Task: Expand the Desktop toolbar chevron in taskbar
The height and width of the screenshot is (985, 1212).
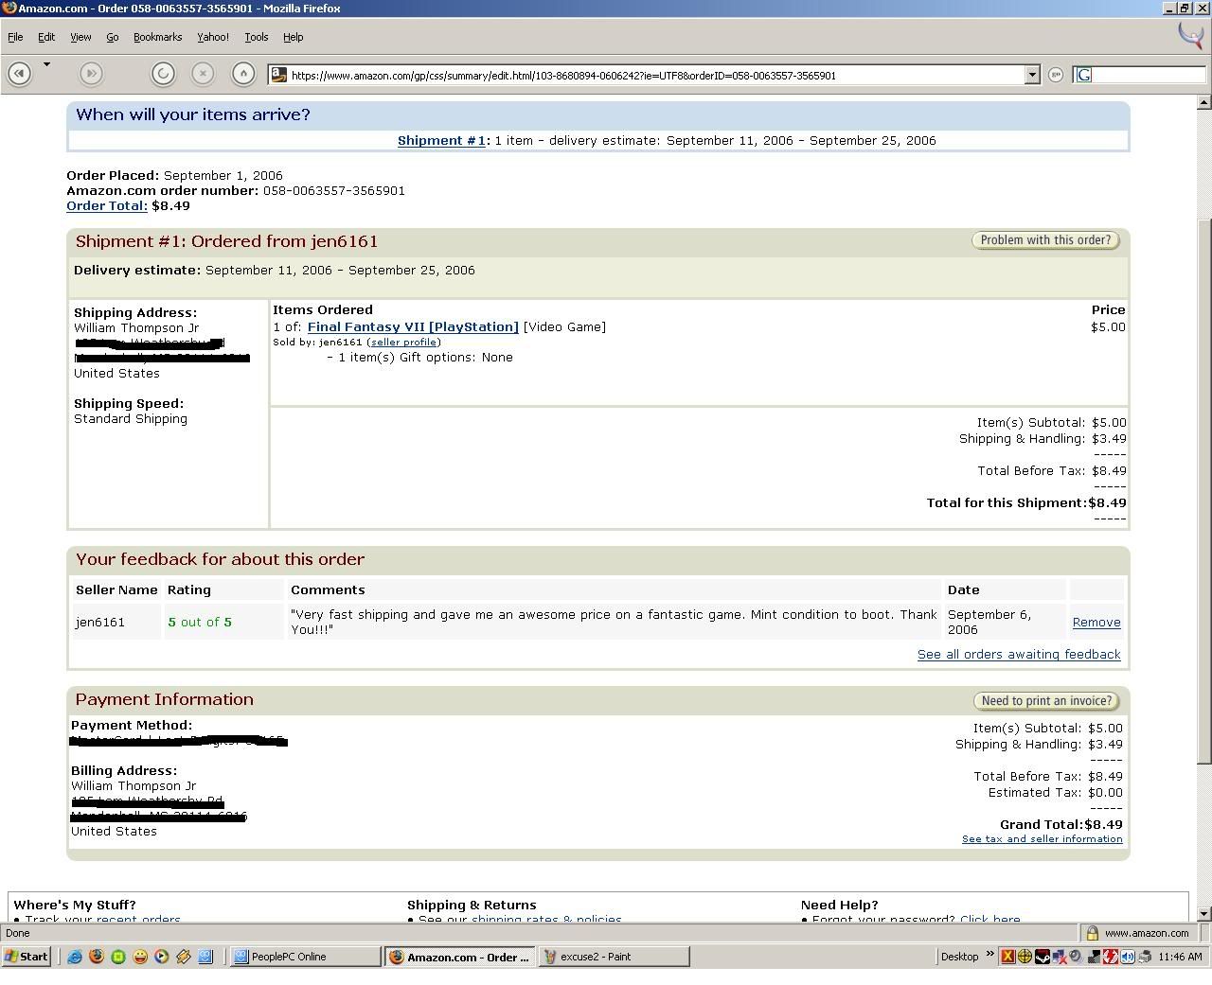Action: (x=990, y=955)
